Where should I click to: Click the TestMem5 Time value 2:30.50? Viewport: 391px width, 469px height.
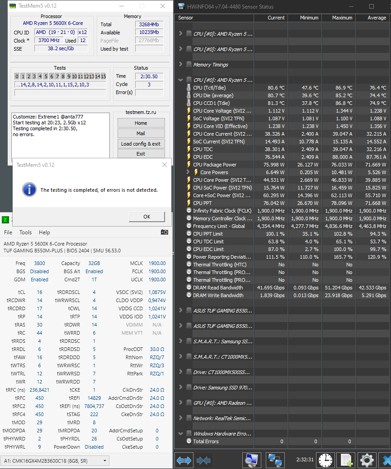coord(149,76)
